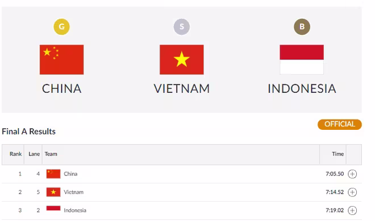
Task: Open the Indonesia team name link
Action: click(75, 210)
